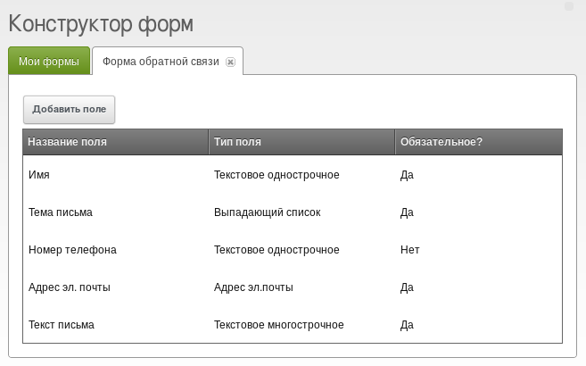Click the Да value for Текст письма
586x366 pixels.
click(407, 325)
